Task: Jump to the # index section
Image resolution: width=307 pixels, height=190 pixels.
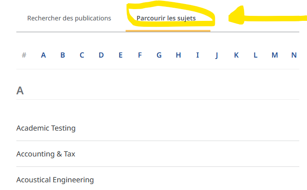Action: [24, 55]
